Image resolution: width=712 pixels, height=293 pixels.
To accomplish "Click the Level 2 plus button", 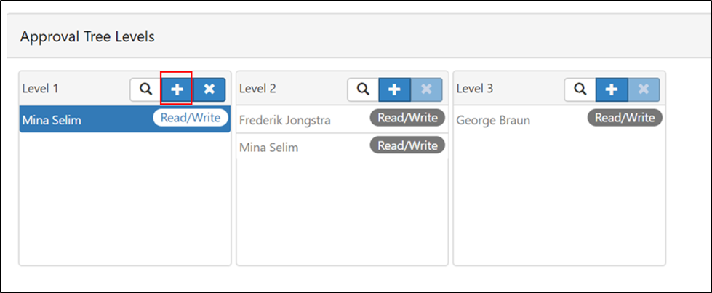I will click(x=395, y=89).
